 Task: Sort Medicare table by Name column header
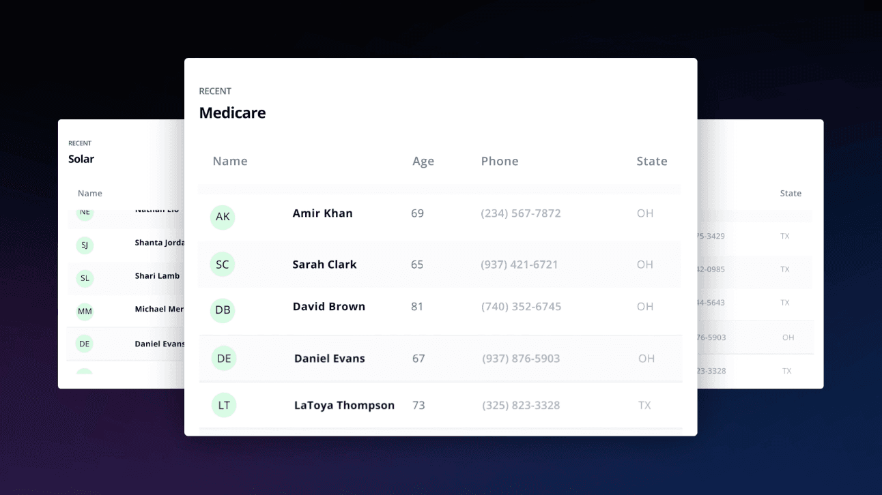(230, 162)
